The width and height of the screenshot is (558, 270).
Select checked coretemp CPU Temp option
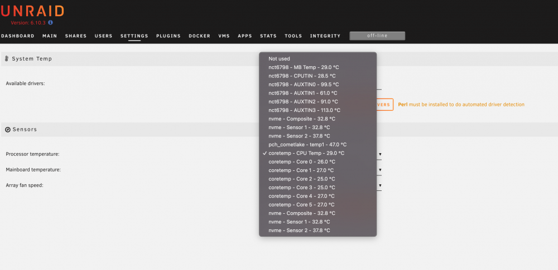pyautogui.click(x=318, y=153)
